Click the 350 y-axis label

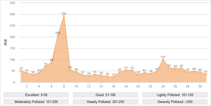tap(12, 3)
